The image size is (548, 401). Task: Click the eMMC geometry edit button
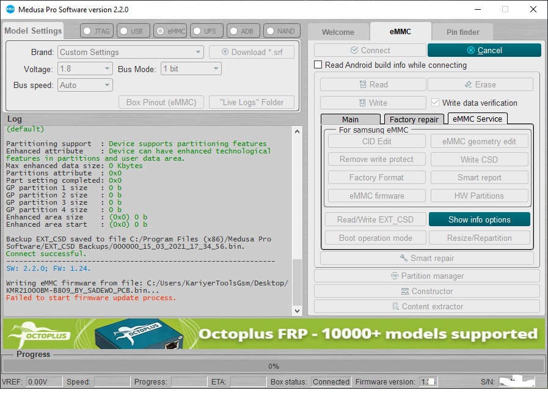tap(479, 141)
